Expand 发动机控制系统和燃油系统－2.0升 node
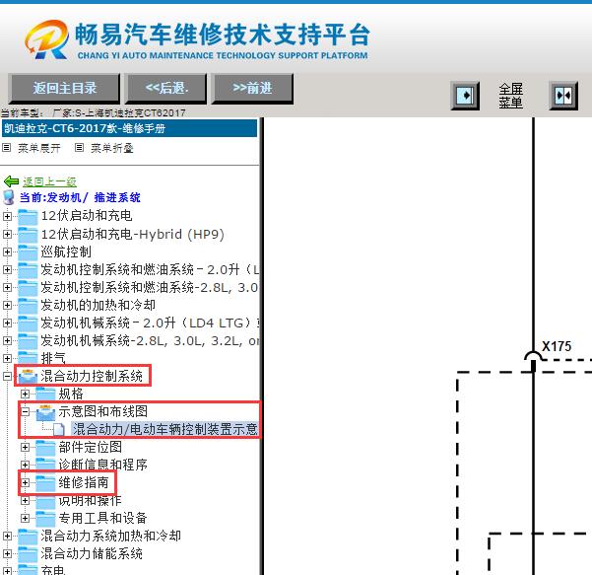Screen dimensions: 592x575 7,270
